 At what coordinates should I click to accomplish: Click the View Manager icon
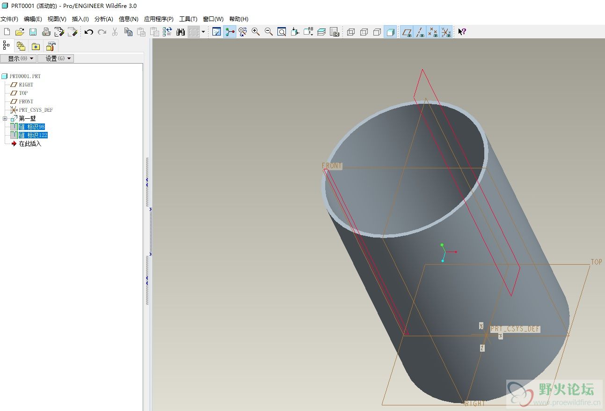point(335,32)
